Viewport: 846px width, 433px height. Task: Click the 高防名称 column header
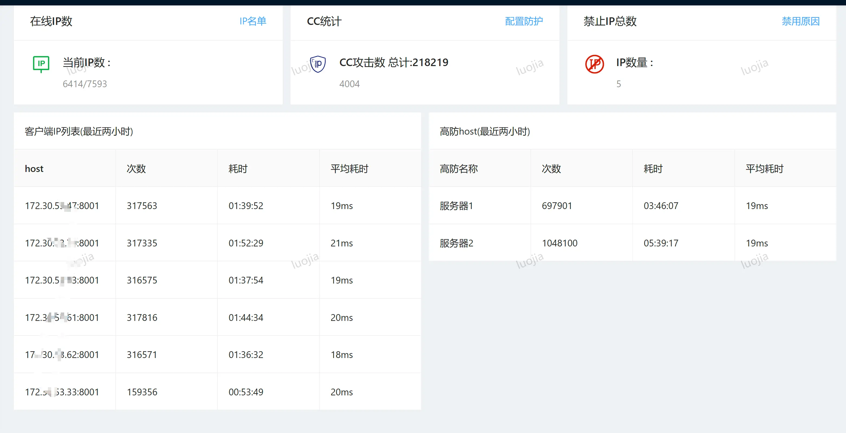(x=459, y=169)
